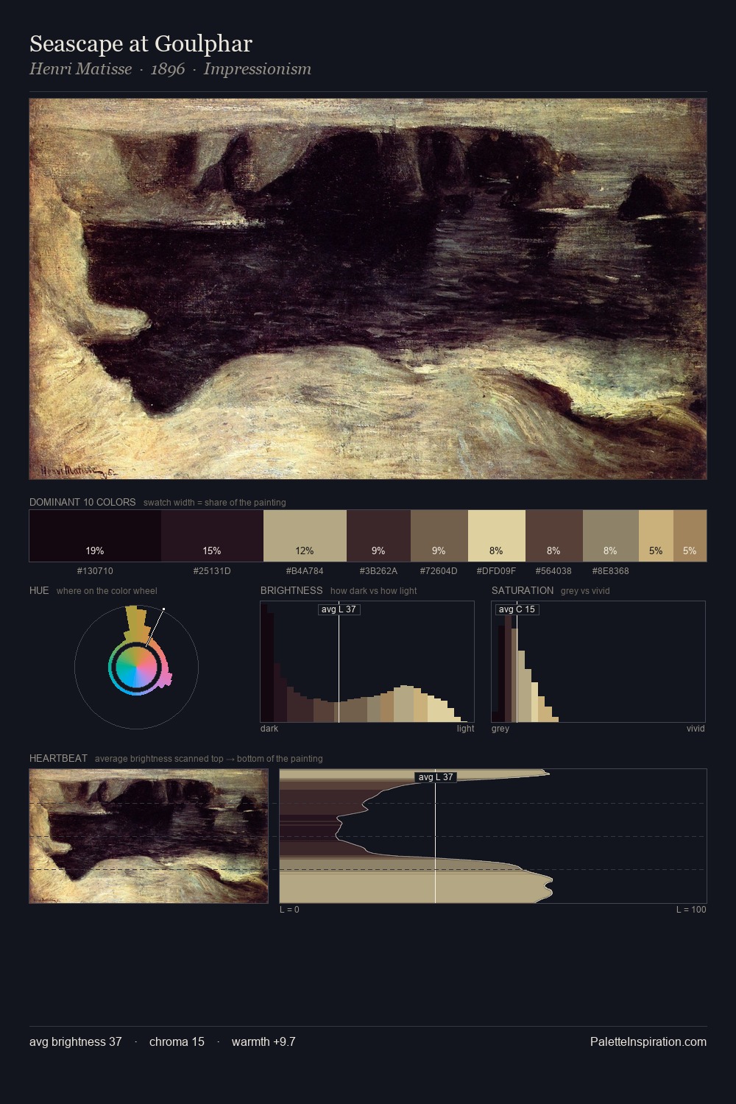Pick the 8% swatch #8E8368
The width and height of the screenshot is (736, 1104).
coord(610,536)
